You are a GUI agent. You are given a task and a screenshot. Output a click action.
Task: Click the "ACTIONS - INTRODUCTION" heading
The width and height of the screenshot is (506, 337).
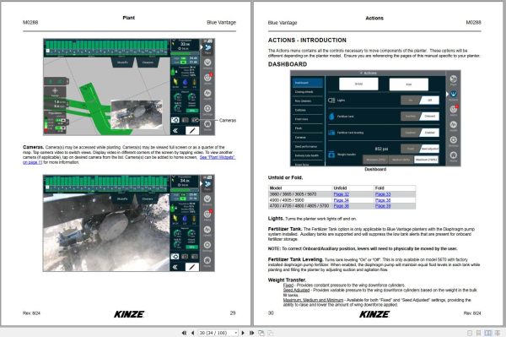coord(307,40)
